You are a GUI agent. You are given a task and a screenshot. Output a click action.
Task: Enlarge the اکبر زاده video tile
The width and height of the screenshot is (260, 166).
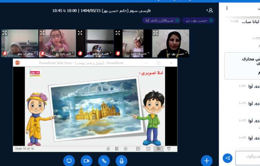point(42,33)
